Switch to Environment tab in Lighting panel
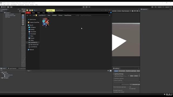The height and width of the screenshot is (97, 173). [122, 71]
